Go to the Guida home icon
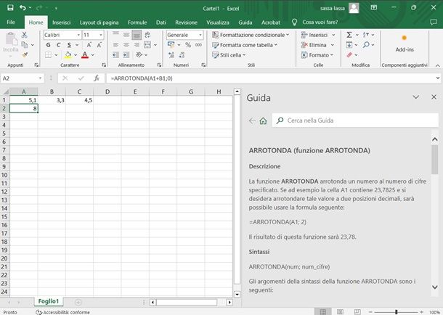This screenshot has height=315, width=443. (x=263, y=120)
